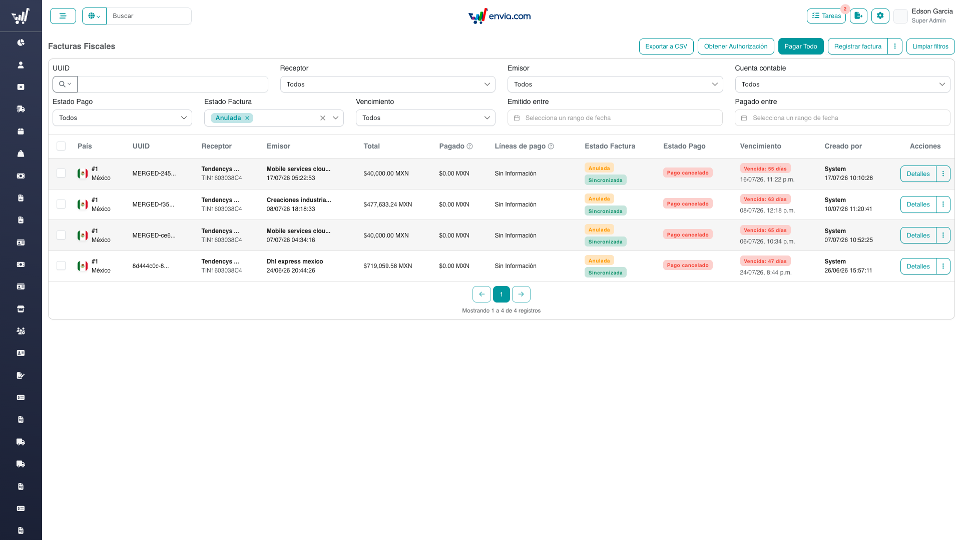Viewport: 961px width, 540px height.
Task: Go to previous page arrow
Action: point(482,294)
